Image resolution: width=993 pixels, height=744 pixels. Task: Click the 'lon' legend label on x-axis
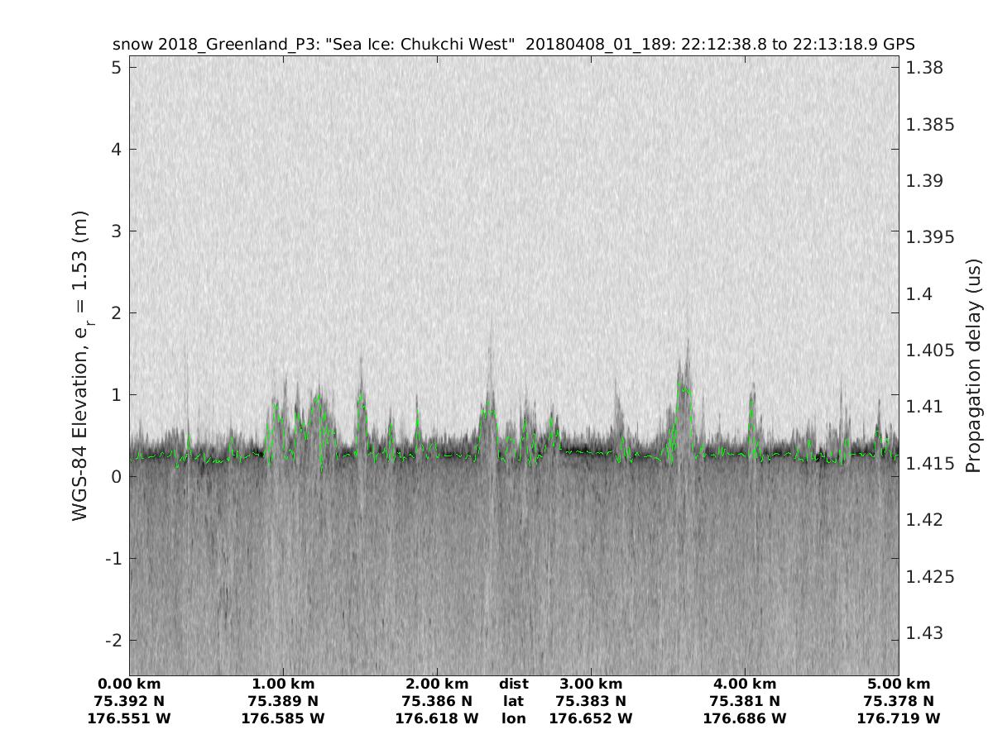[x=513, y=718]
